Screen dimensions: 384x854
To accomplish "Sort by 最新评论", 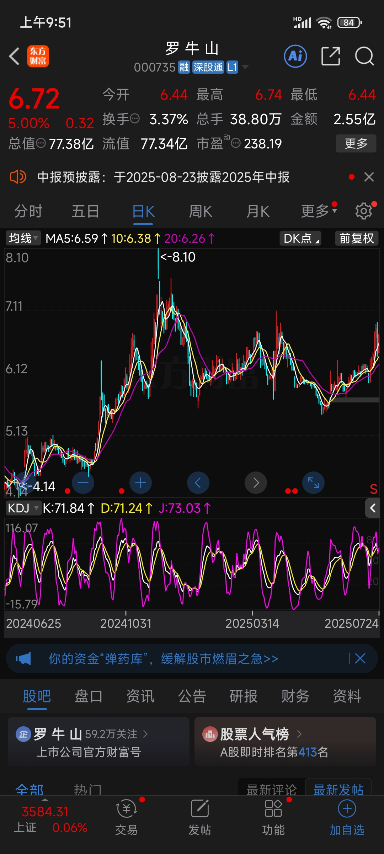I will tap(272, 789).
